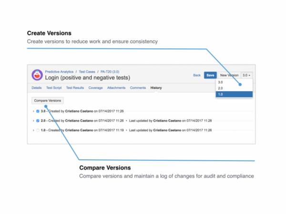
Task: Click the New Version button
Action: point(229,75)
